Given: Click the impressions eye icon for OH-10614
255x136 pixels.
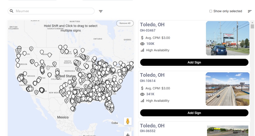Looking at the screenshot, I should 142,94.
